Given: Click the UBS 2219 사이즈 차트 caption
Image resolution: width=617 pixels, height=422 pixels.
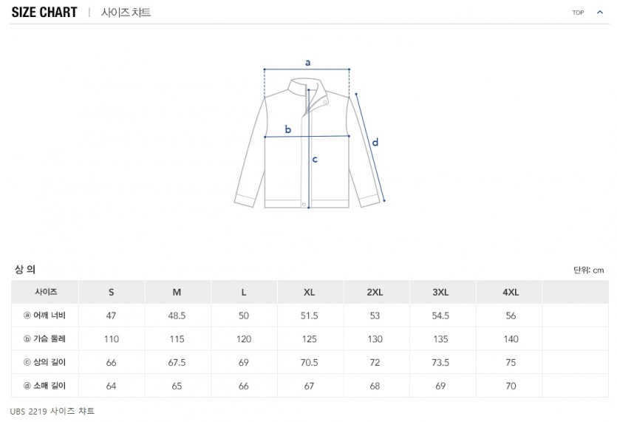Looking at the screenshot, I should (x=53, y=411).
